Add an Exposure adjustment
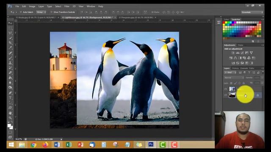 (247, 53)
